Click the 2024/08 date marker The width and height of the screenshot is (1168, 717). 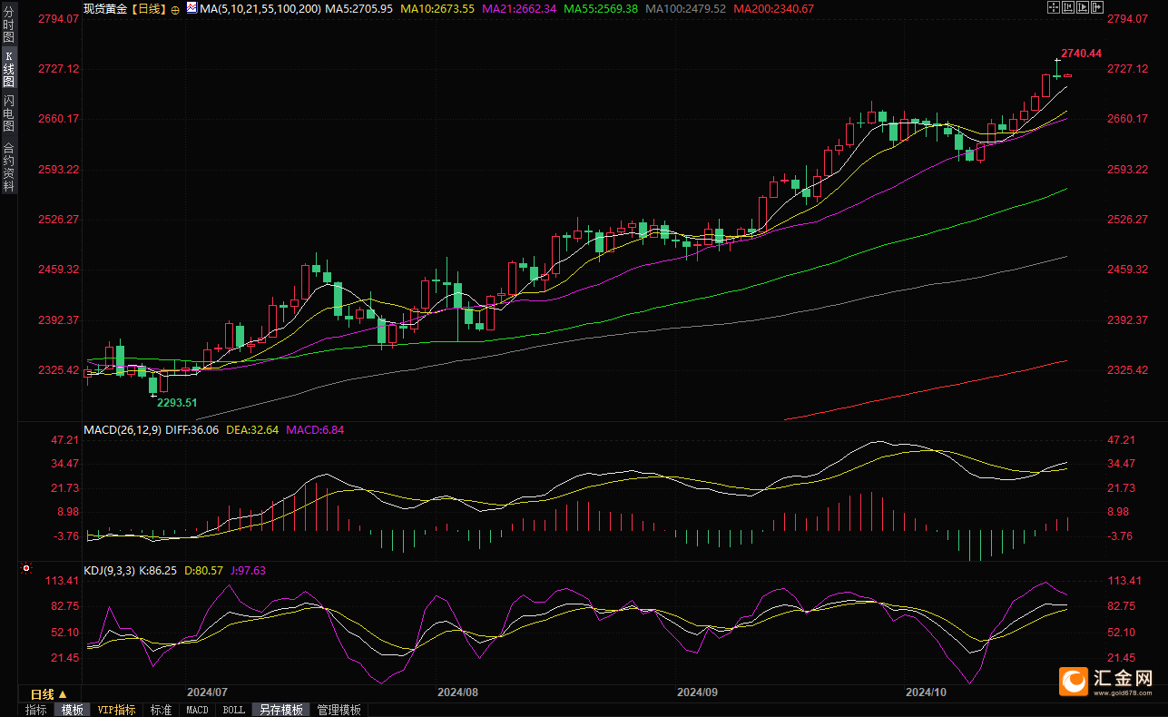click(x=457, y=692)
